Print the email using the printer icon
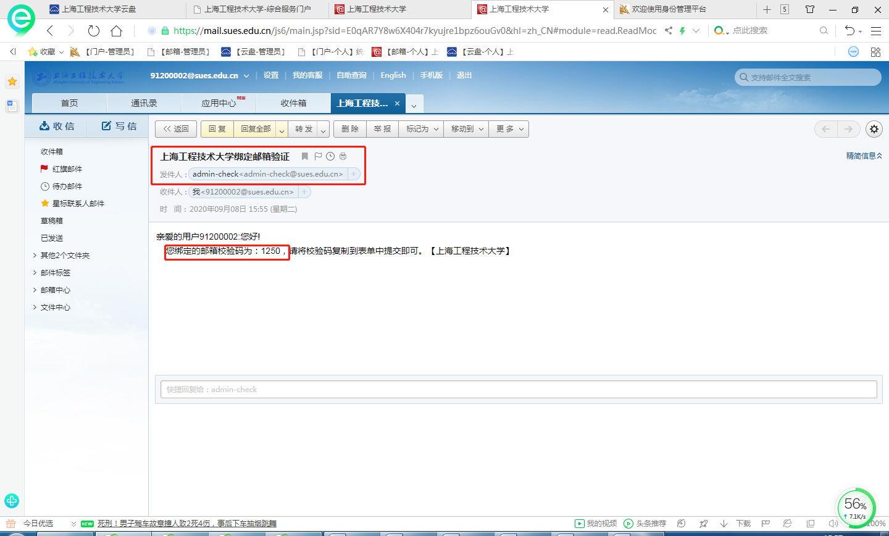 tap(343, 156)
